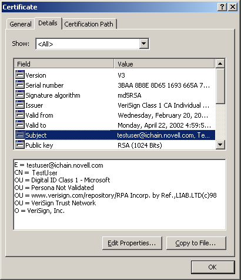The image size is (241, 280).
Task: Select the Public key field icon
Action: pyautogui.click(x=20, y=145)
